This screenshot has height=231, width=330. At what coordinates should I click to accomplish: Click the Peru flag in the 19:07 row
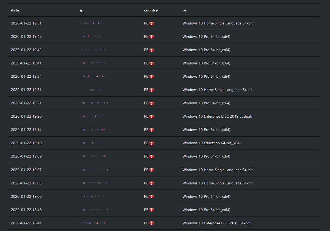point(152,170)
